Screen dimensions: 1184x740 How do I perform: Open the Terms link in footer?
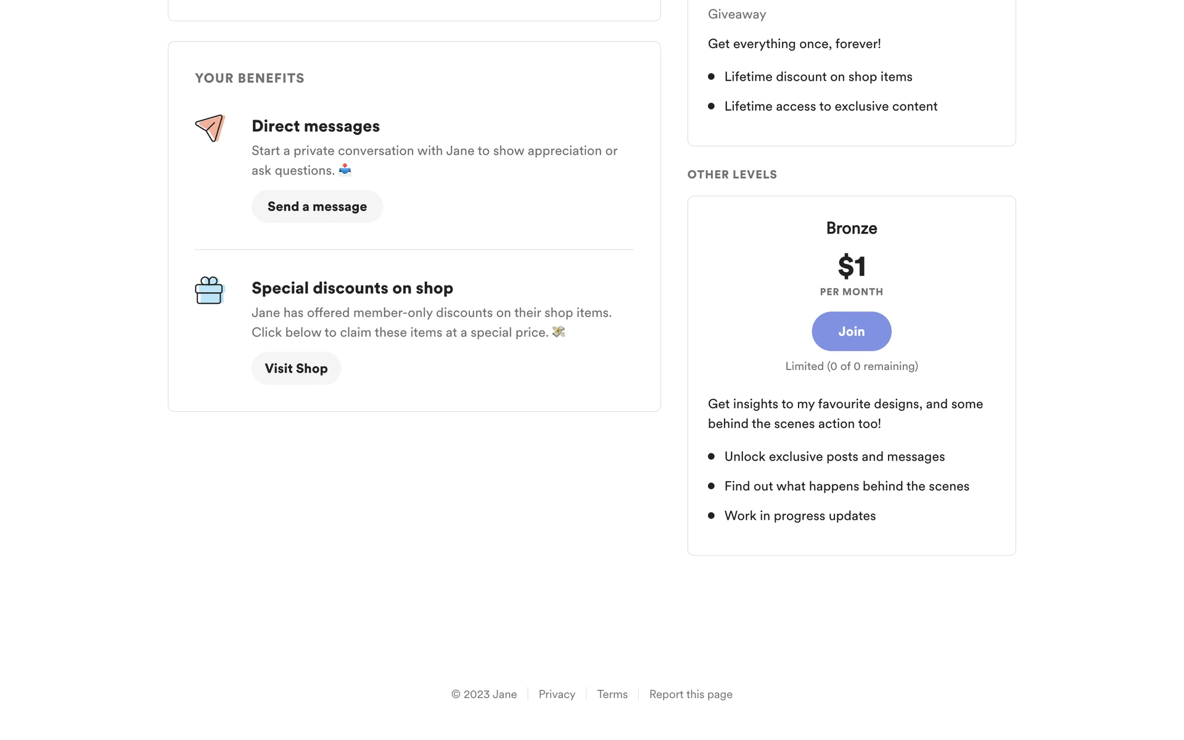(x=612, y=694)
